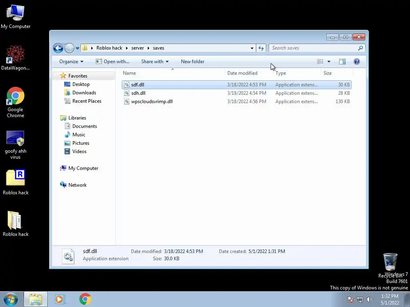Select the server breadcrumb

point(138,48)
